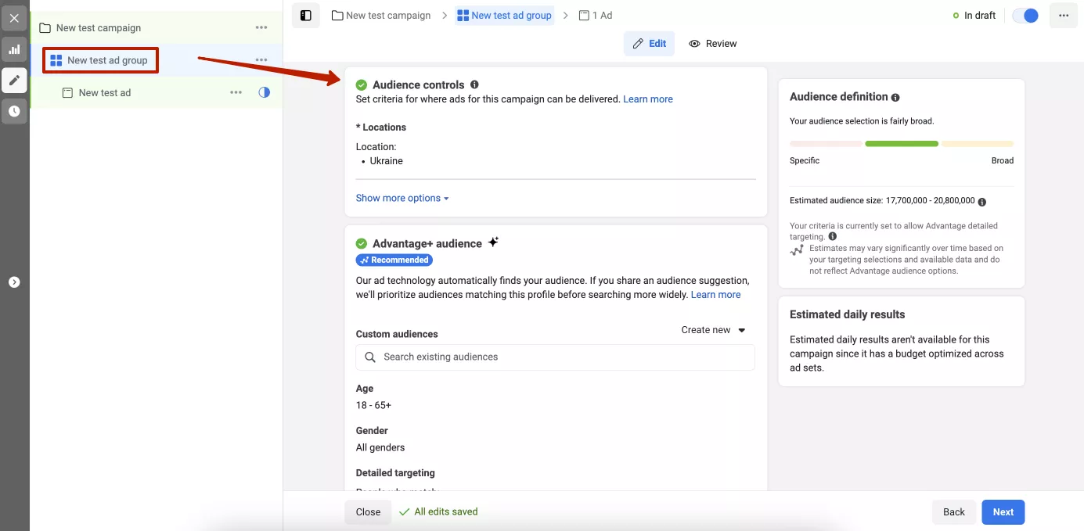Select New test ad in the tree

coord(105,92)
